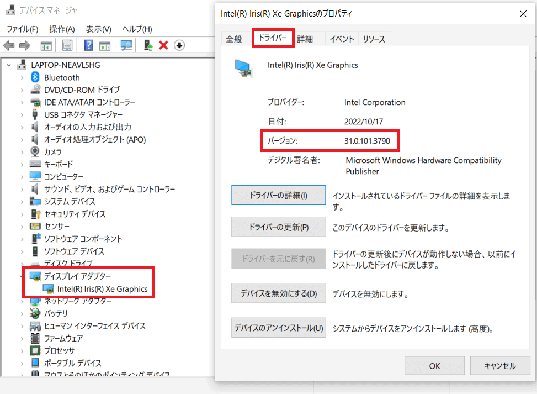Select the Bluetooth icon in device tree

click(x=35, y=77)
